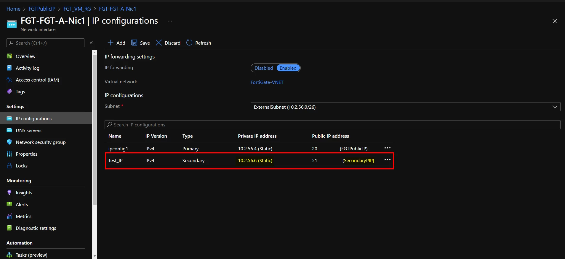
Task: Sort by the Name column header
Action: click(x=115, y=136)
